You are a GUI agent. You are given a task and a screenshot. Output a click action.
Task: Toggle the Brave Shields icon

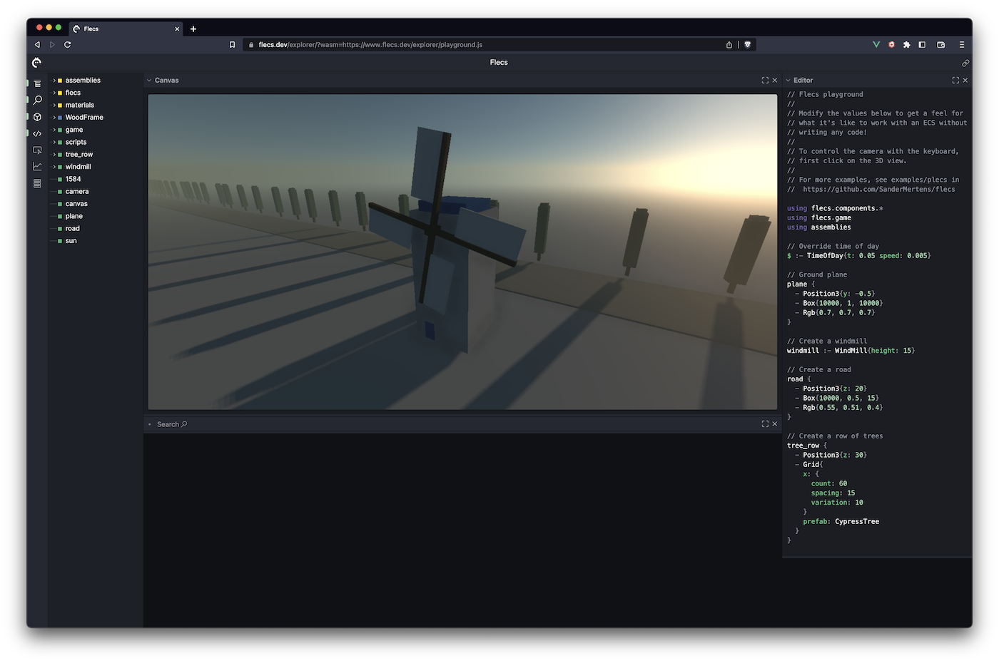click(748, 45)
